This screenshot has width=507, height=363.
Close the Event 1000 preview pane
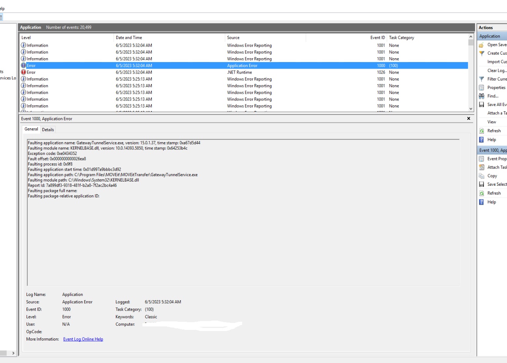coord(469,119)
